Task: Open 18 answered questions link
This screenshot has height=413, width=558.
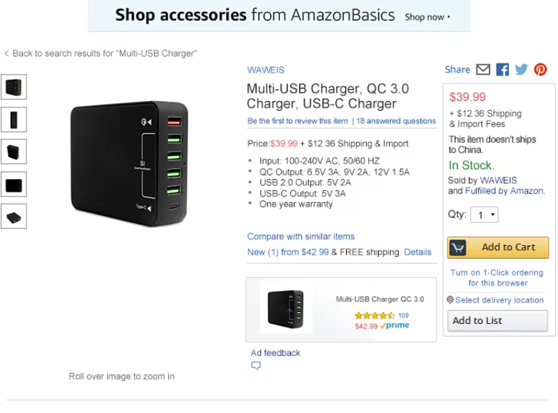Action: pyautogui.click(x=395, y=121)
